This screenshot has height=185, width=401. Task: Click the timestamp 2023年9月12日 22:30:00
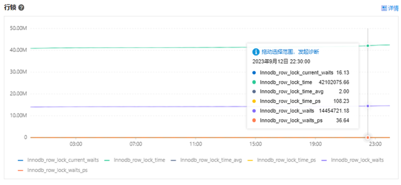point(281,61)
